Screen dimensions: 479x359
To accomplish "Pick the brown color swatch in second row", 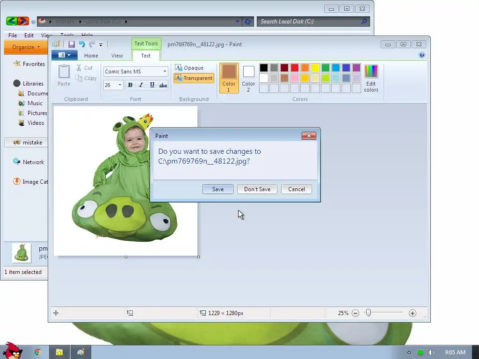I will click(284, 78).
